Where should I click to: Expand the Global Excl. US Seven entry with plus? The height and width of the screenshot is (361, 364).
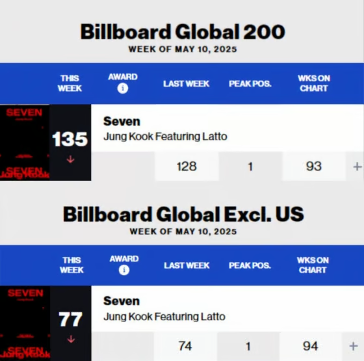tap(354, 346)
